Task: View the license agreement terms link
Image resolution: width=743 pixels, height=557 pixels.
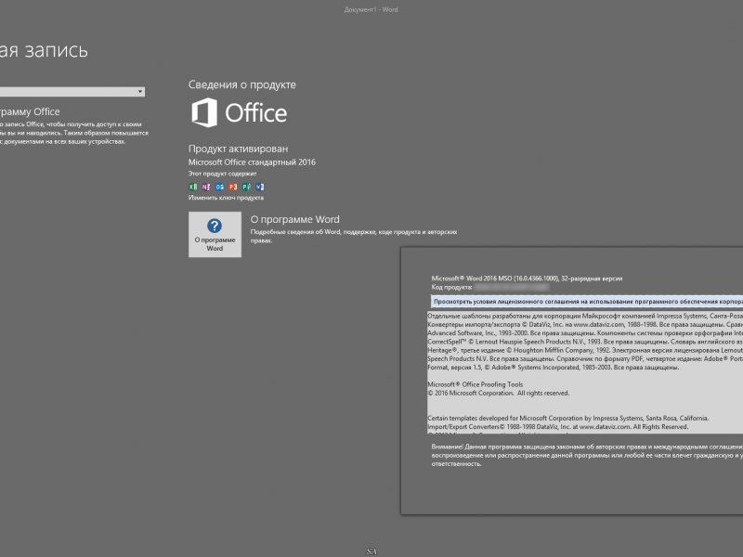Action: pyautogui.click(x=587, y=301)
